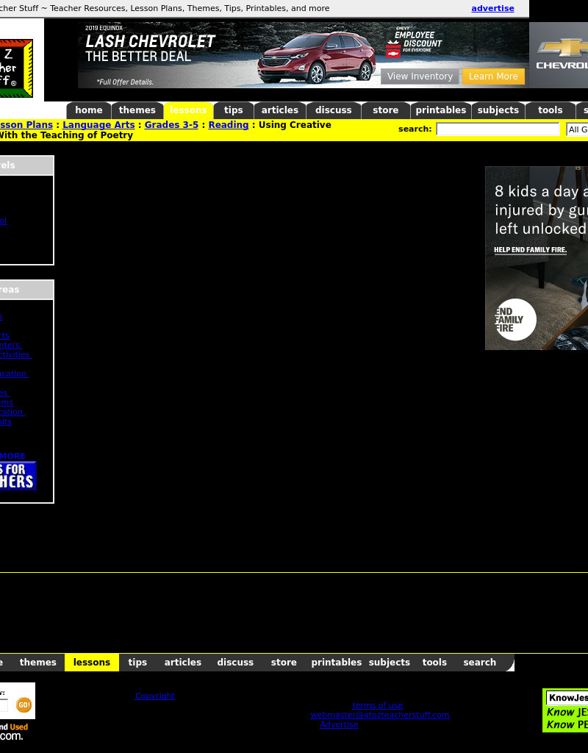Open the All Grades search dropdown

coord(577,129)
